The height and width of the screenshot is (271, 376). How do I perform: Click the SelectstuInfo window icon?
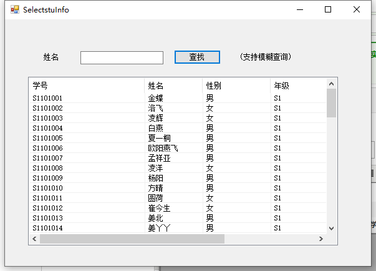click(x=15, y=9)
